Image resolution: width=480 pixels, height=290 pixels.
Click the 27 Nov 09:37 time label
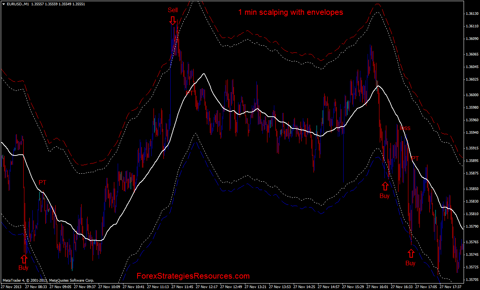click(x=85, y=287)
